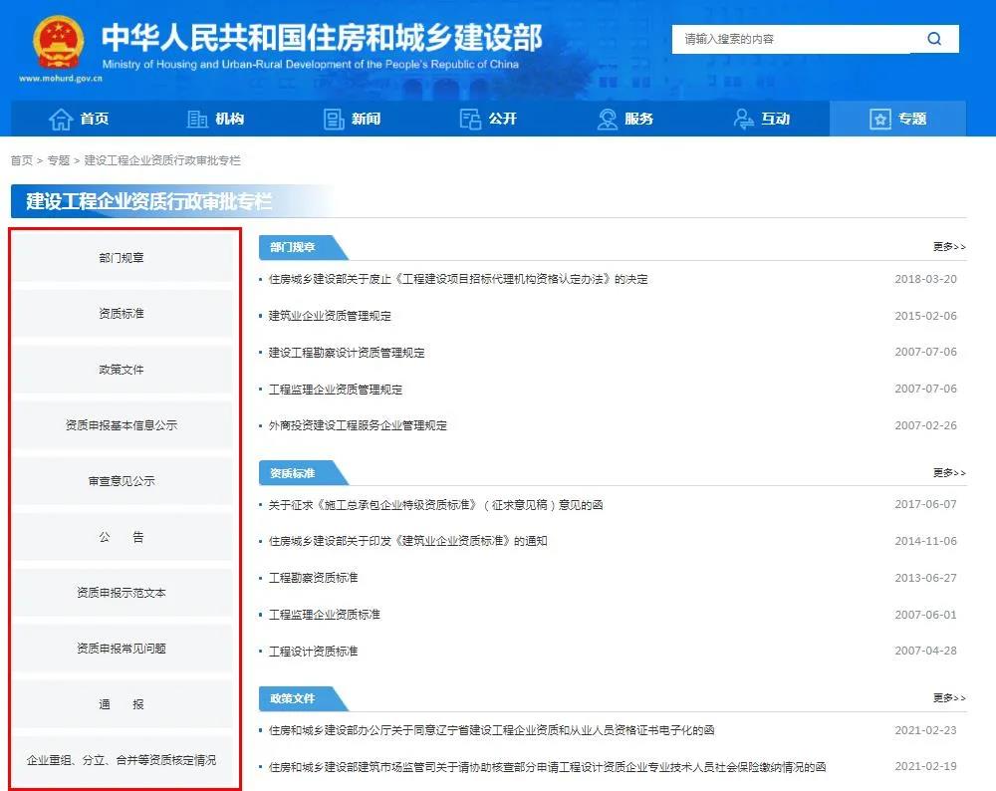
Task: Select sidebar item 资质标准
Action: [x=122, y=313]
